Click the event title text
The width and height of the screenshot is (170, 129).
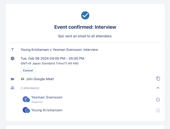(59, 50)
